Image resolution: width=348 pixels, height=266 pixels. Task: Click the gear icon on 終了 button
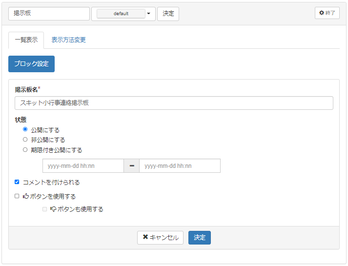point(322,13)
